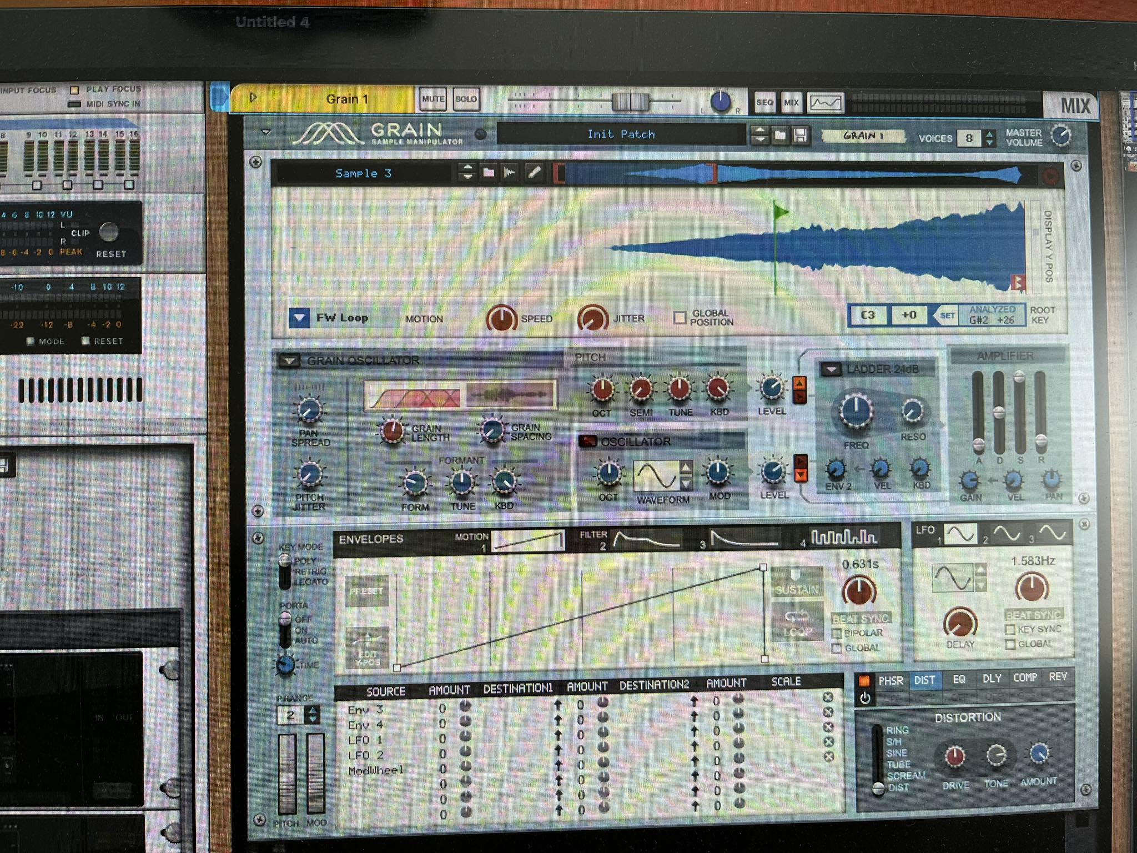
Task: Click the SEQ button on Grain 1 channel
Action: [x=764, y=103]
